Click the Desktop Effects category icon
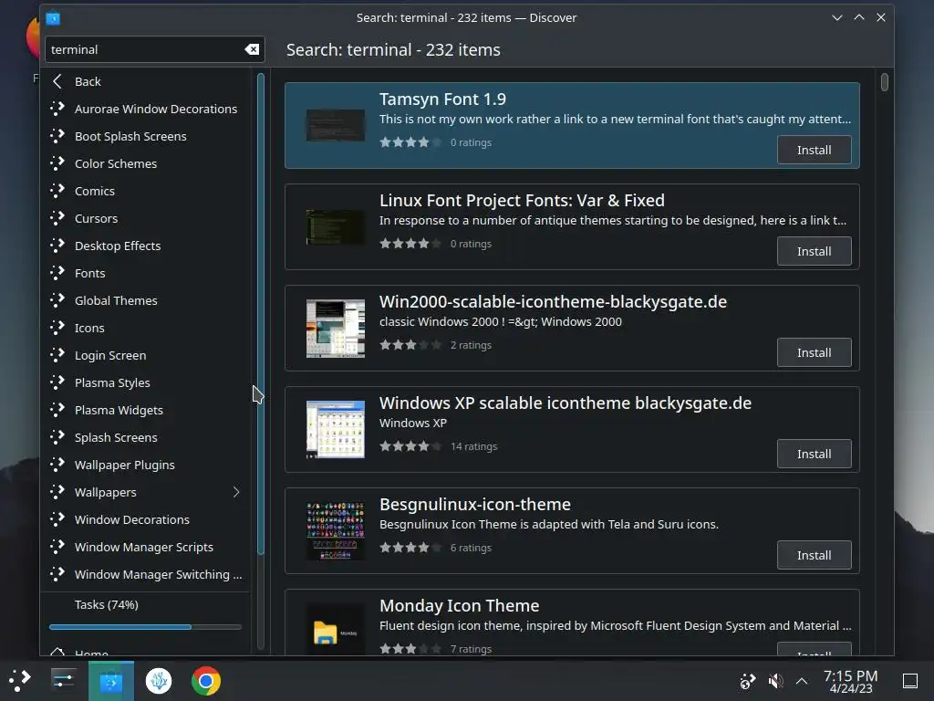Screen dimensions: 934x701 [57, 246]
